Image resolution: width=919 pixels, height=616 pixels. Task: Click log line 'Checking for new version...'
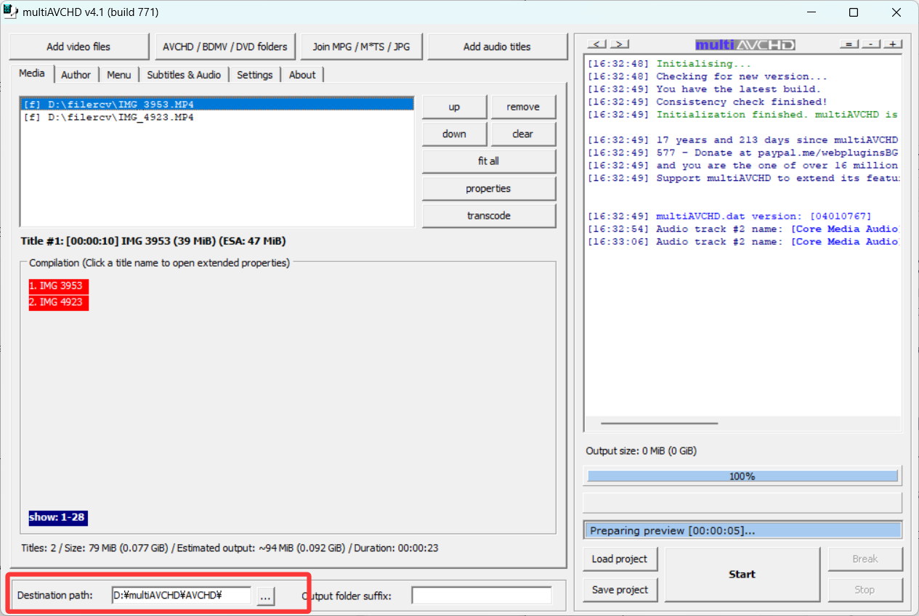pos(708,76)
